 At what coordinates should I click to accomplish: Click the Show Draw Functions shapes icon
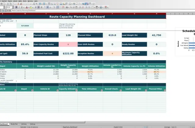[x=94, y=4]
